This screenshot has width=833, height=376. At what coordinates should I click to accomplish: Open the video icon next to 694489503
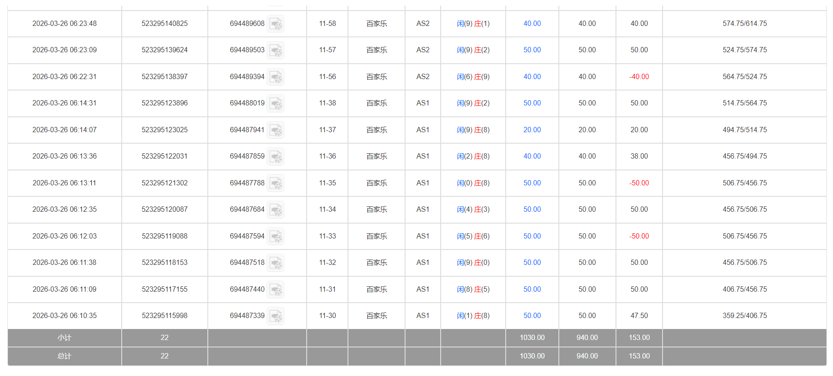275,50
